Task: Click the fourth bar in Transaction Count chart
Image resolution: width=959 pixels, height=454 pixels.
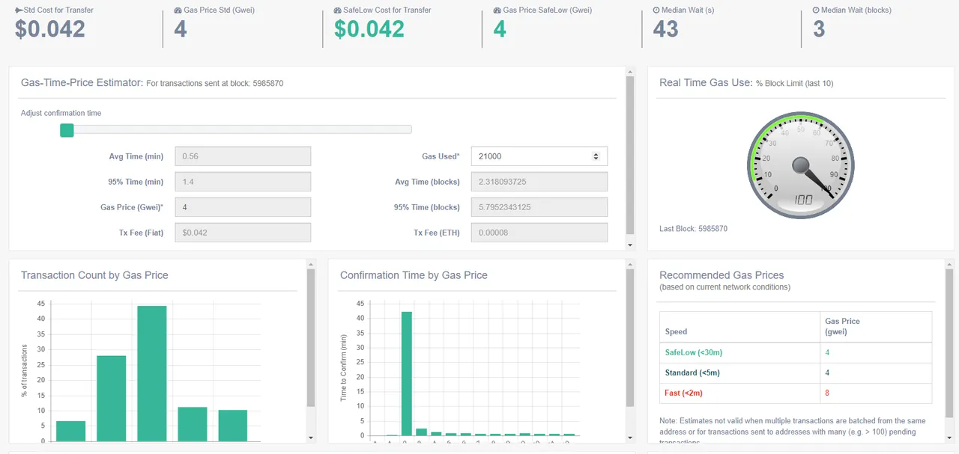Action: pyautogui.click(x=193, y=424)
